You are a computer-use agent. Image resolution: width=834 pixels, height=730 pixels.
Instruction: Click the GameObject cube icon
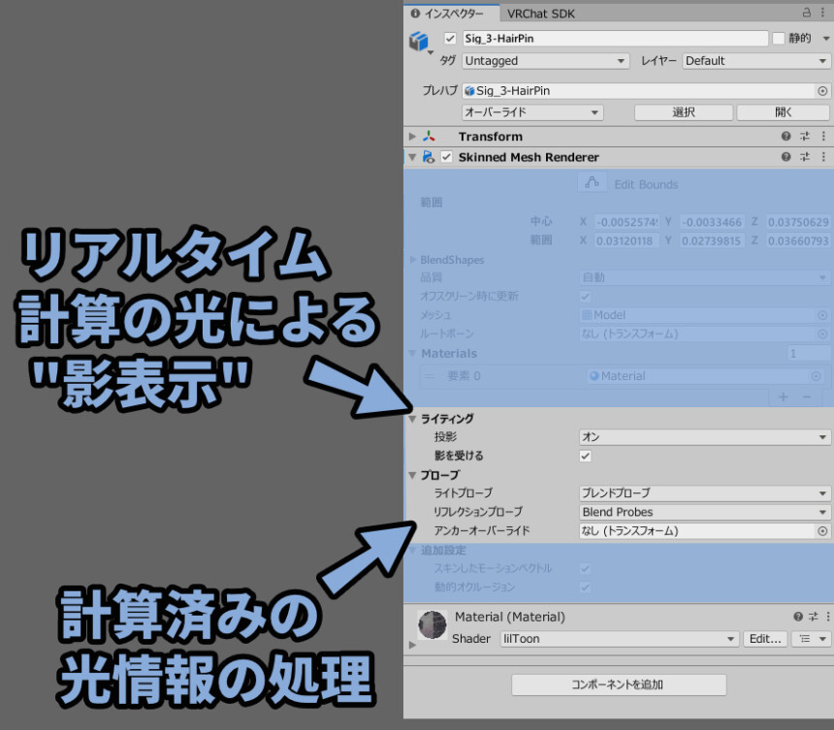pos(419,41)
